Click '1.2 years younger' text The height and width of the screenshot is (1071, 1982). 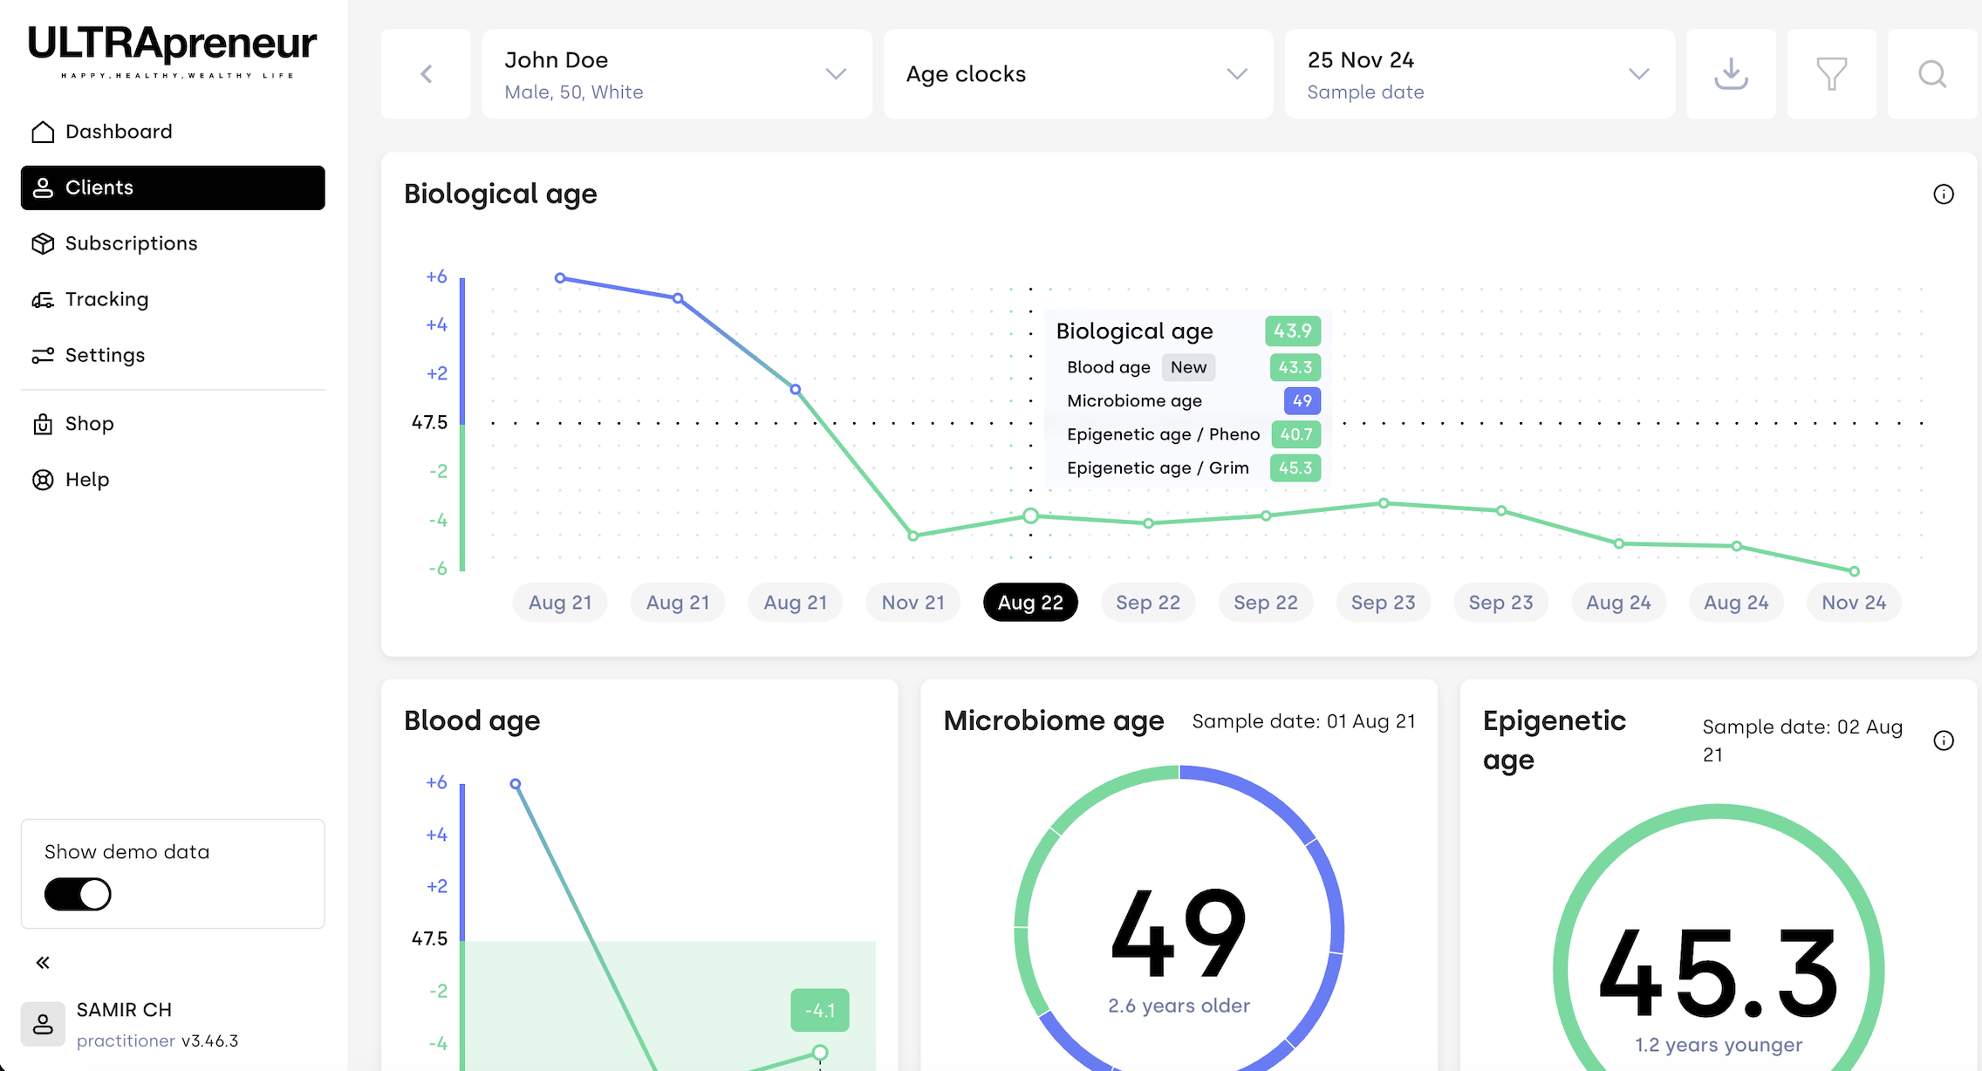point(1718,1045)
